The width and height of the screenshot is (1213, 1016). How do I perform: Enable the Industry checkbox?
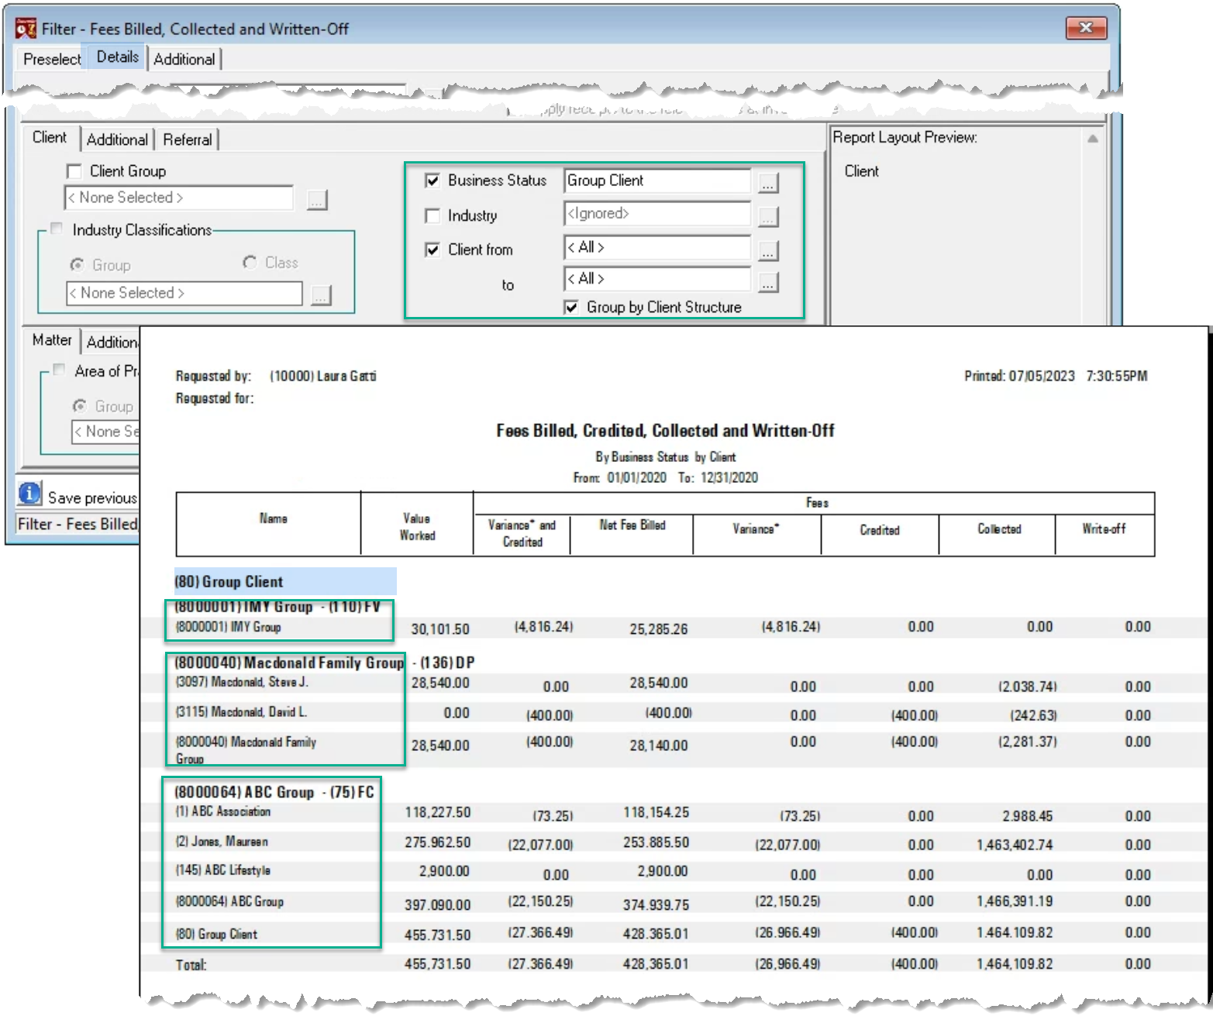click(x=432, y=215)
